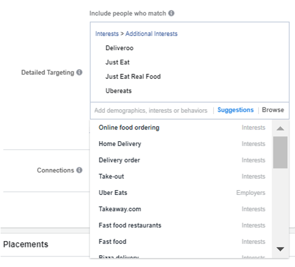
Task: Switch to the Suggestions tab
Action: point(235,110)
